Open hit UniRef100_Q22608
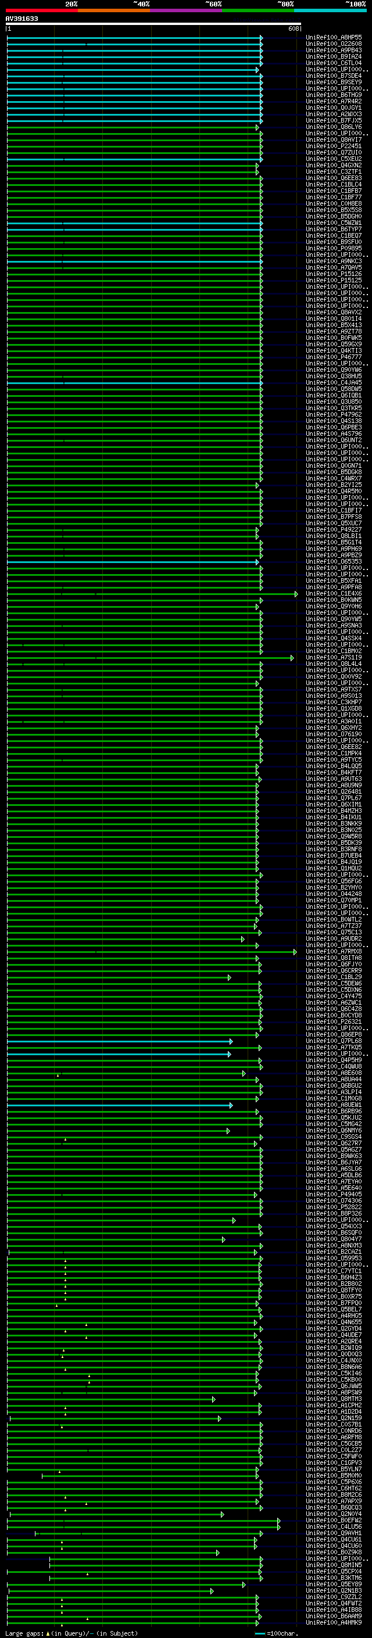Screen dimensions: 372x1638 tap(334, 45)
